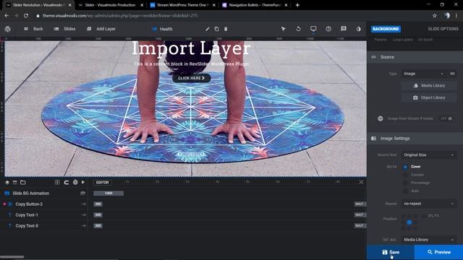Screen dimensions: 463x260
Task: Click the EDITOR timeline label
Action: [x=102, y=183]
